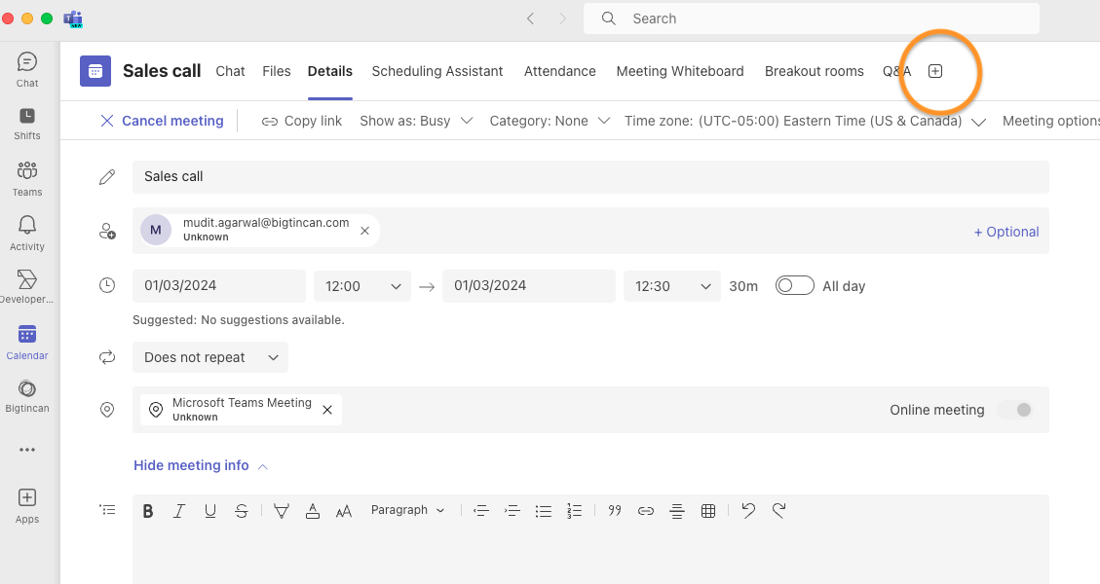Image resolution: width=1100 pixels, height=584 pixels.
Task: Add optional attendees with + Optional
Action: click(x=1006, y=232)
